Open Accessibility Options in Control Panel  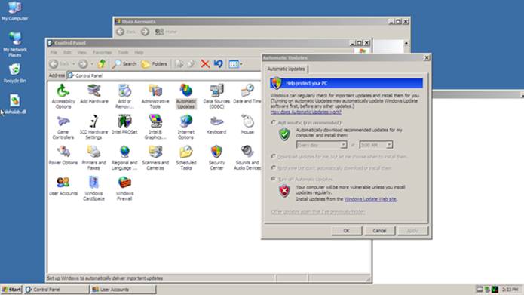63,96
